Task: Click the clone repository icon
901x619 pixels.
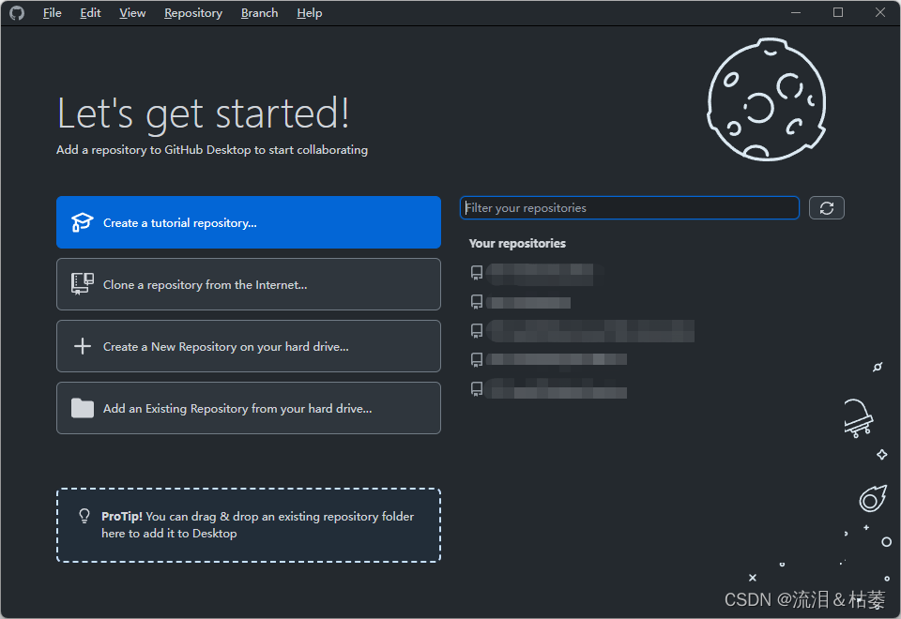Action: click(x=83, y=283)
